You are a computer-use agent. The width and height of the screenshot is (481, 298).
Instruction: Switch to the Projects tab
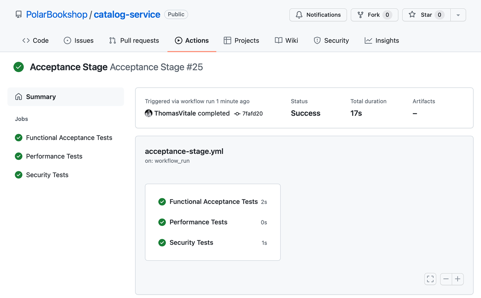pos(241,40)
